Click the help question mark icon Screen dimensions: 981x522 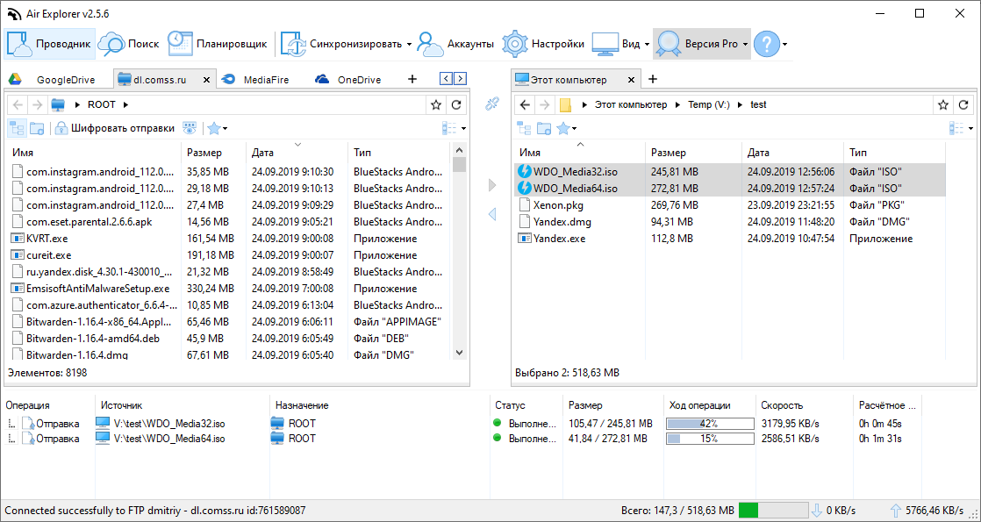coord(766,44)
